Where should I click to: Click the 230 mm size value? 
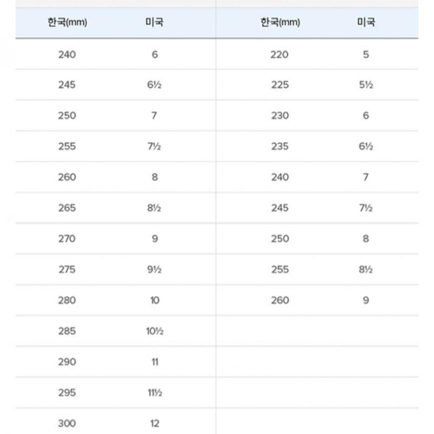click(280, 116)
